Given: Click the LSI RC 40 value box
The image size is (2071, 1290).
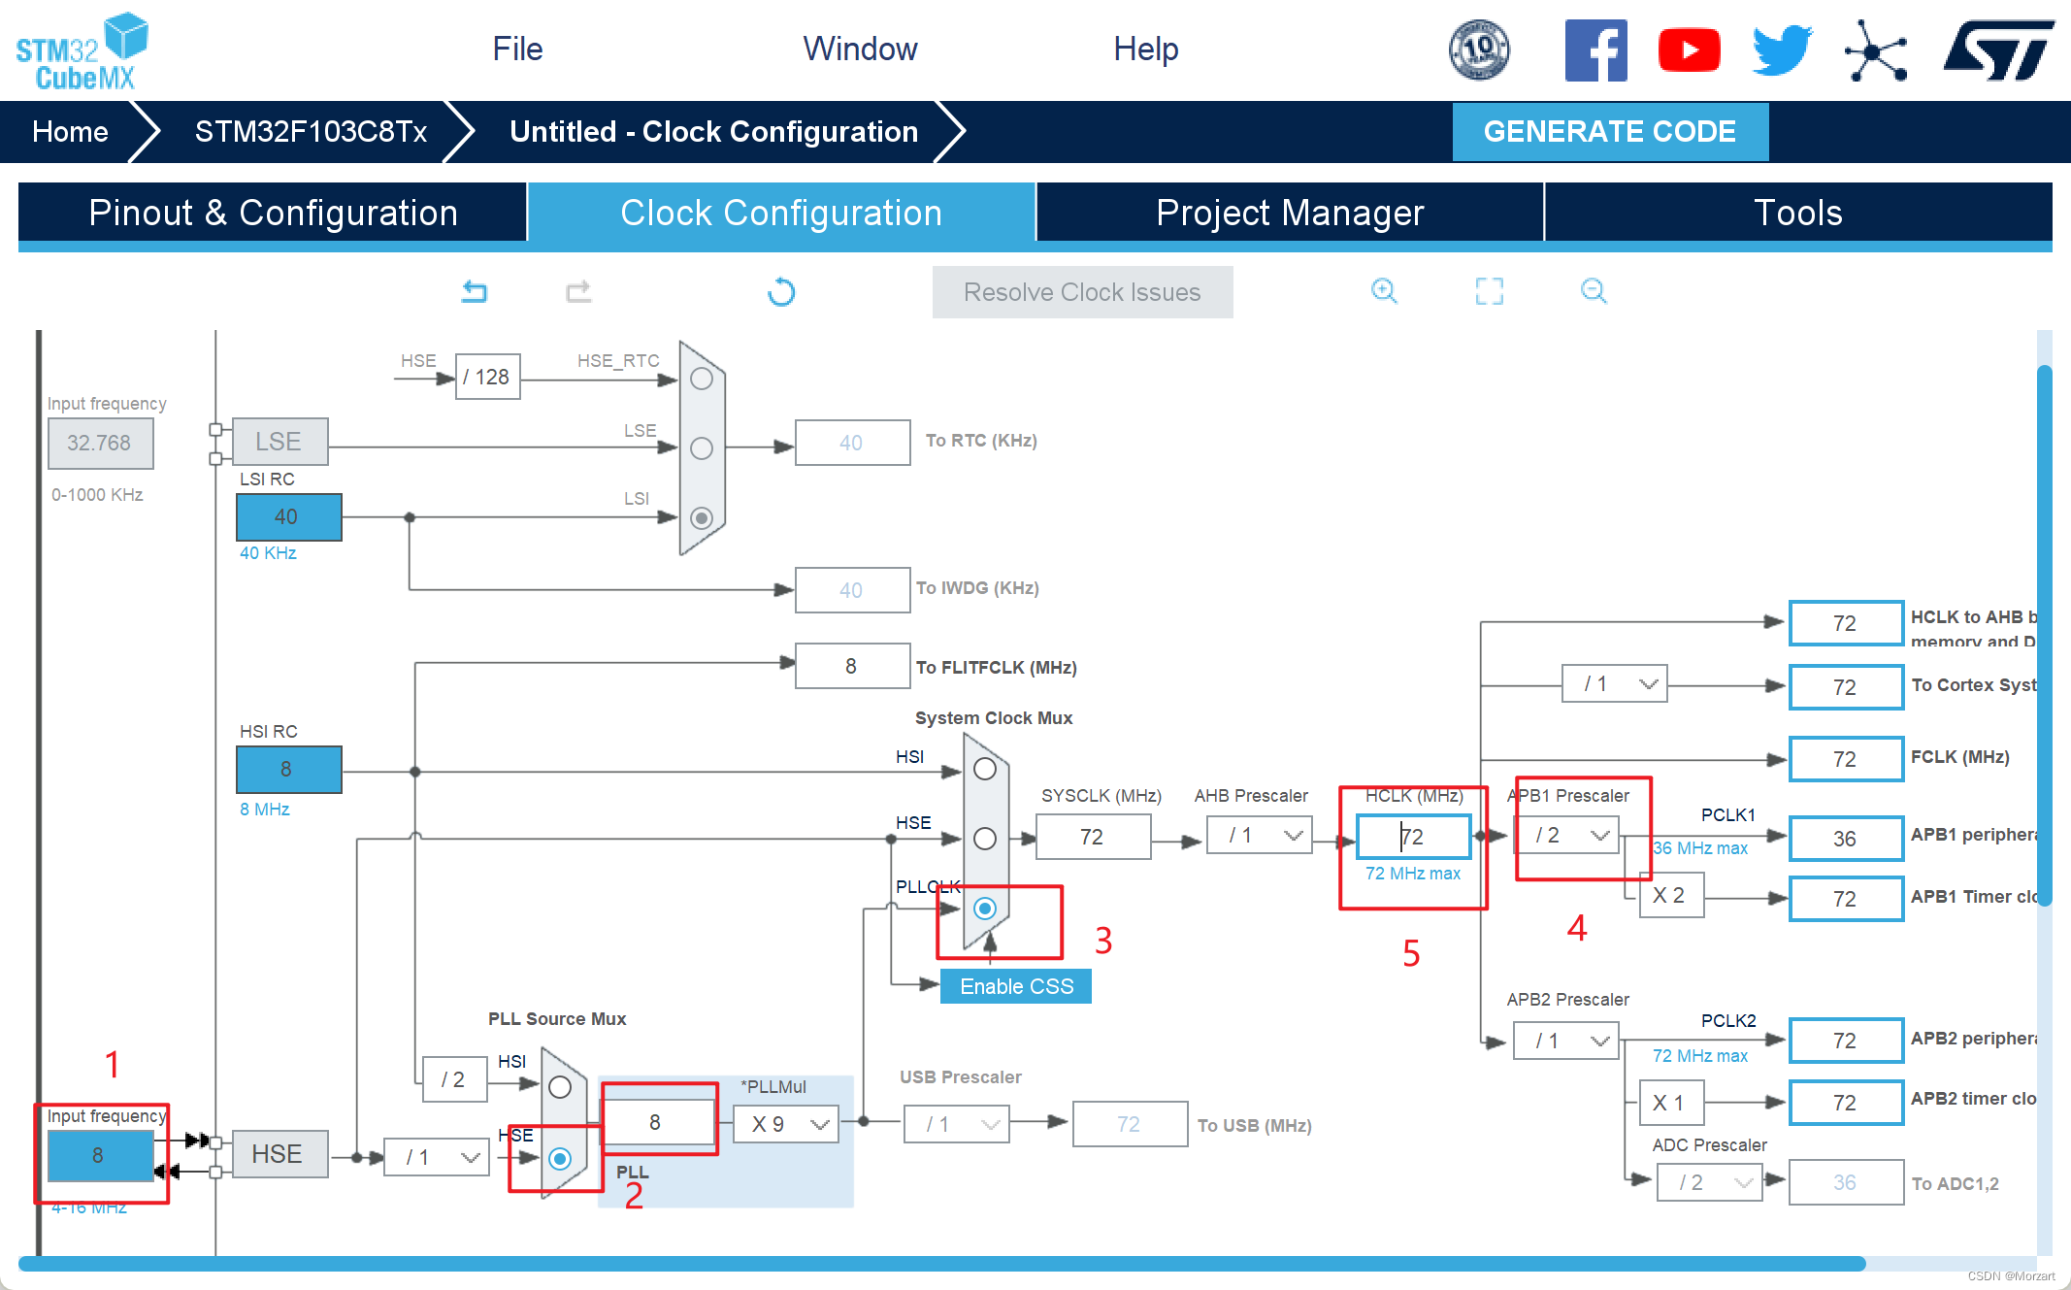Looking at the screenshot, I should [288, 517].
